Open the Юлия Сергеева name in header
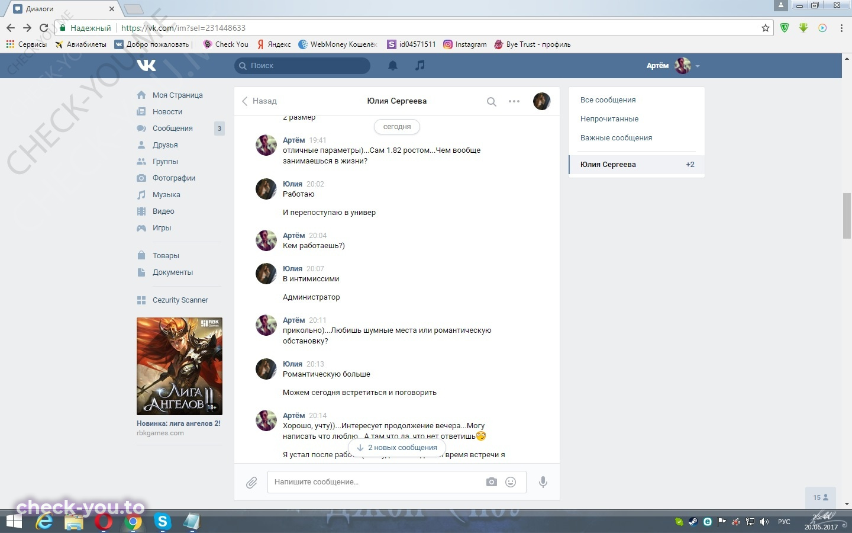 pyautogui.click(x=396, y=101)
